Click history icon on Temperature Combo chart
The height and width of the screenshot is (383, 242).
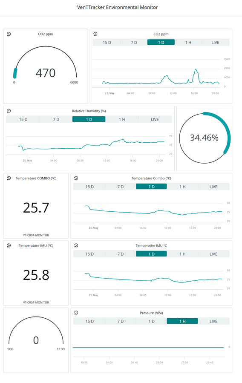76,178
